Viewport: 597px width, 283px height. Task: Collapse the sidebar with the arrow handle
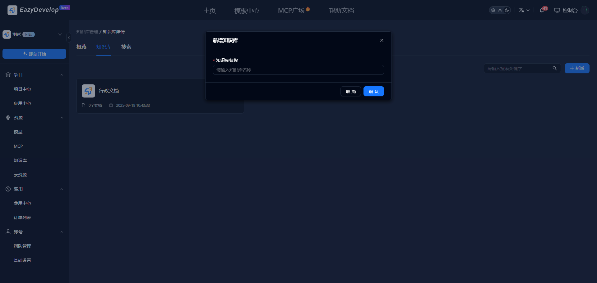click(69, 38)
